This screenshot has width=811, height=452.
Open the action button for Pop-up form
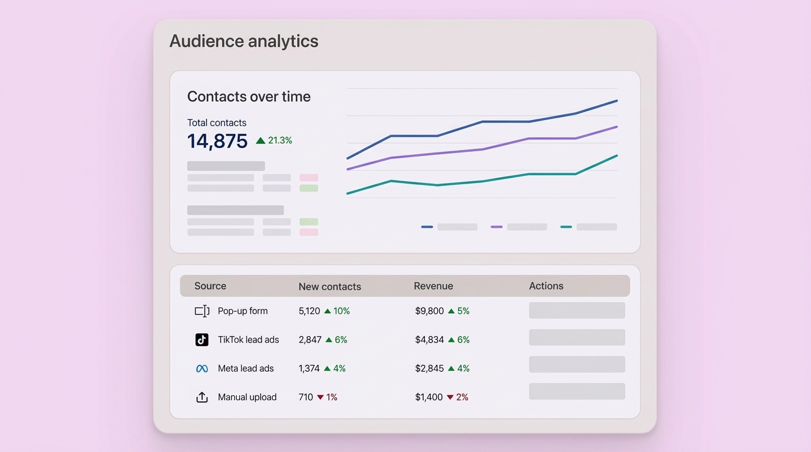point(576,310)
